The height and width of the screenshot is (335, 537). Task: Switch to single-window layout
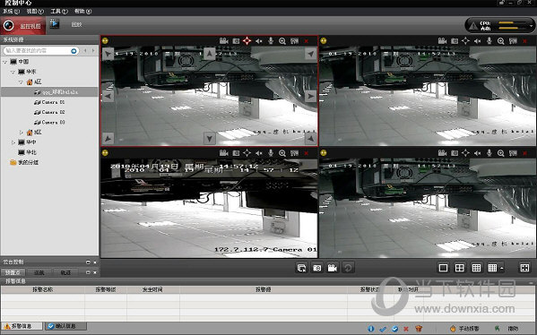coord(443,268)
